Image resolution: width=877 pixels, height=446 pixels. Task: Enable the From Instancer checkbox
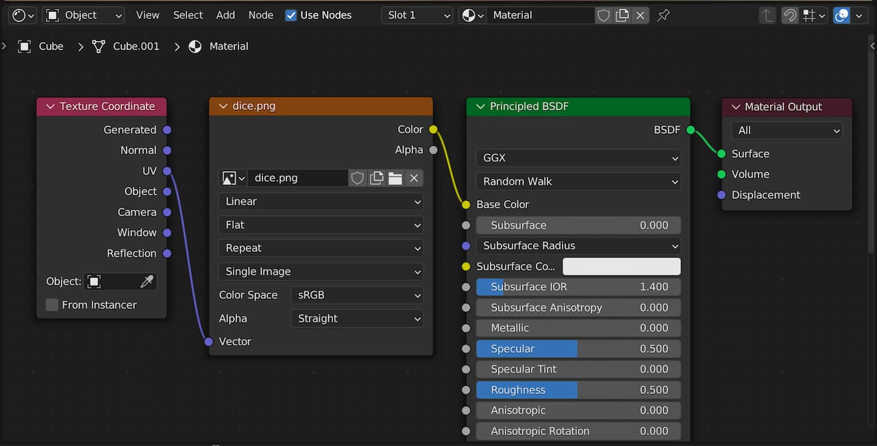tap(52, 305)
